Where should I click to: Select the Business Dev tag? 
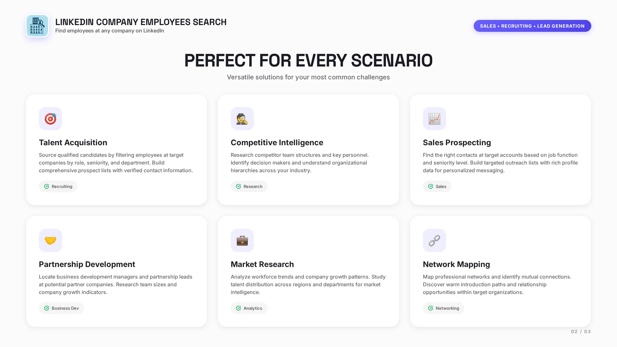pyautogui.click(x=61, y=308)
